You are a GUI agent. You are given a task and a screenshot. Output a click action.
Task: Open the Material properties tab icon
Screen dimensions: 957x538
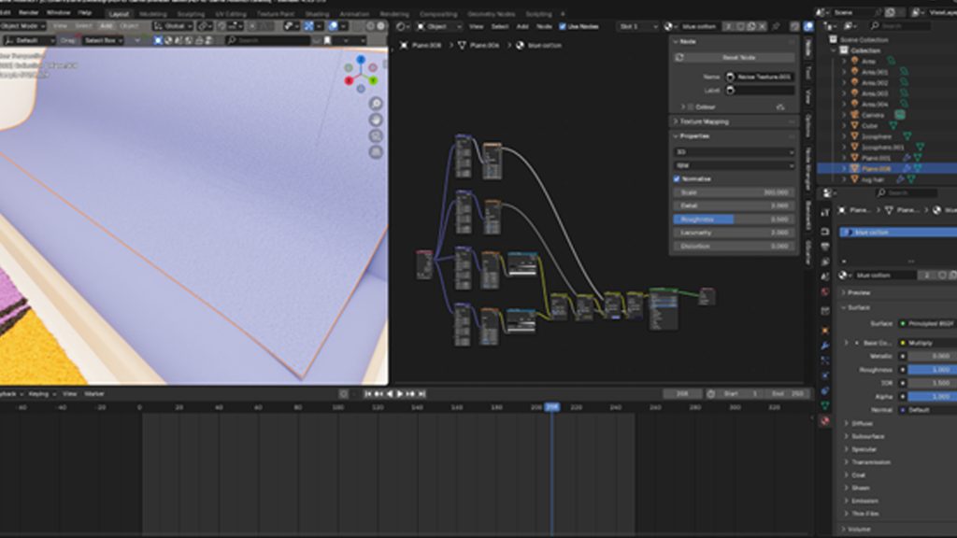click(x=824, y=421)
